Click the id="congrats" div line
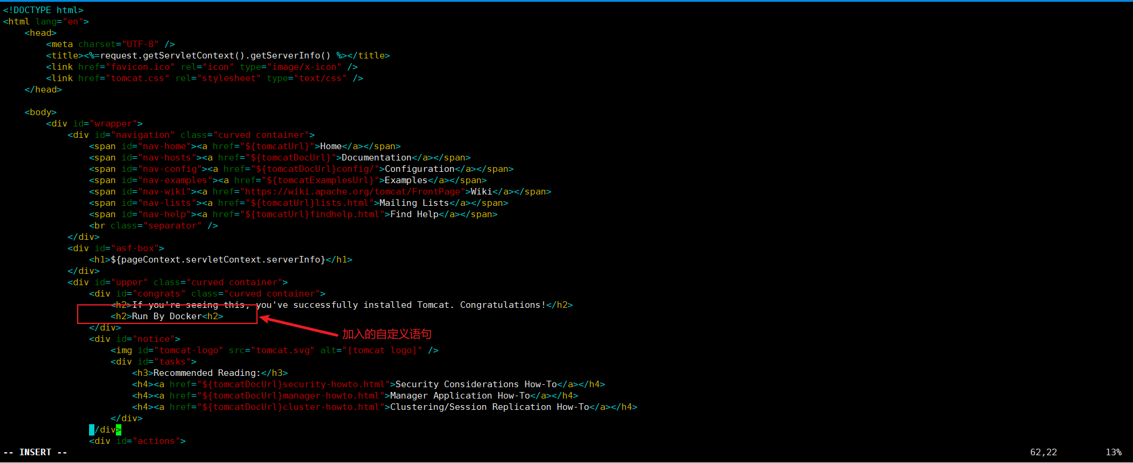1133x463 pixels. [207, 294]
